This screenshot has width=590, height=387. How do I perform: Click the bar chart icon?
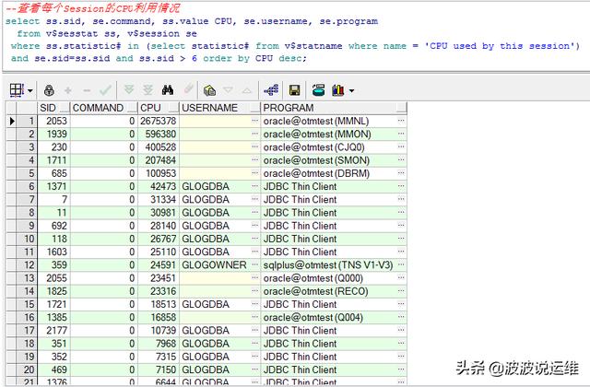(338, 90)
